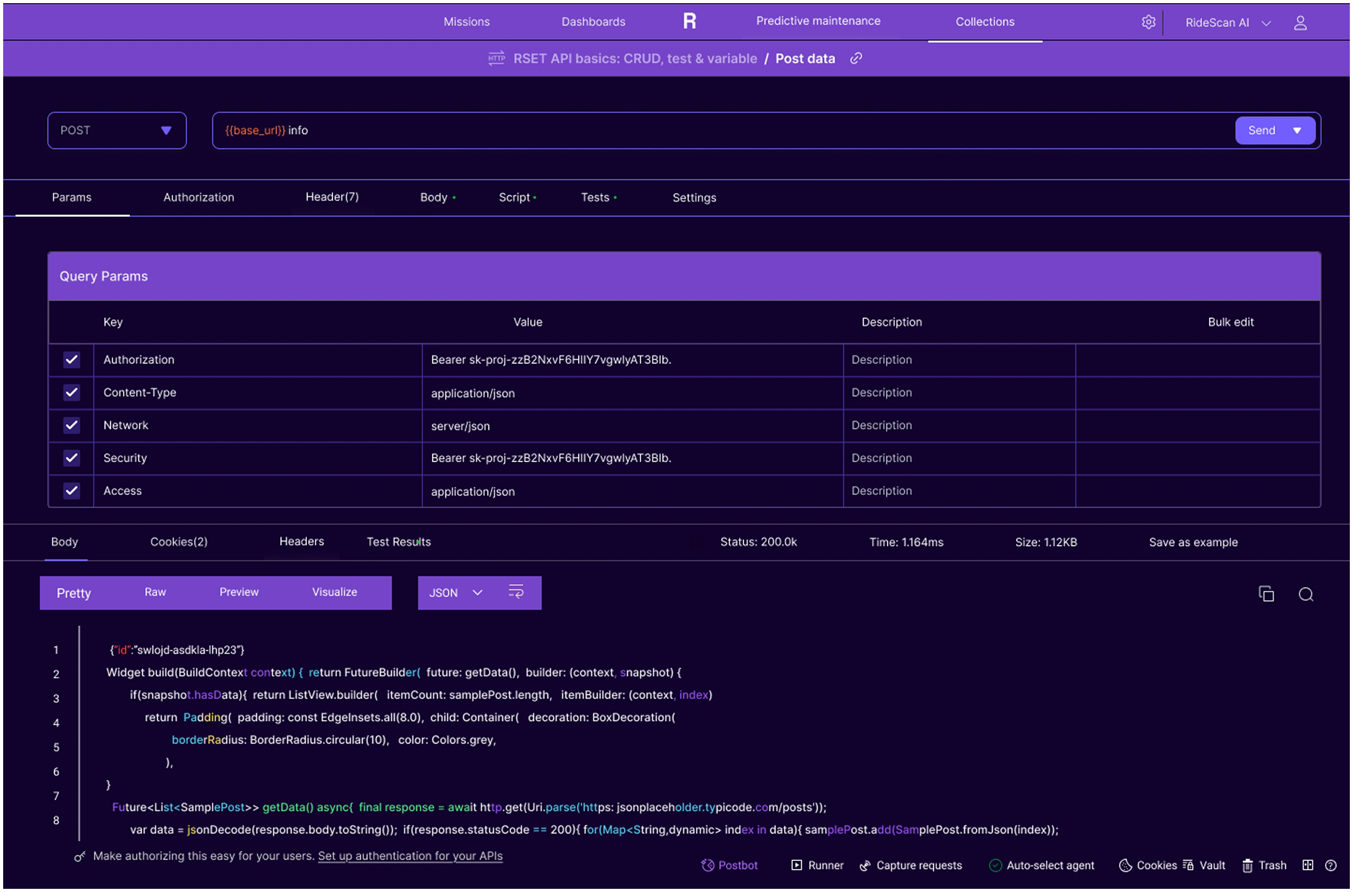Open Set up authentication for your APIs link
The height and width of the screenshot is (892, 1353).
tap(410, 856)
